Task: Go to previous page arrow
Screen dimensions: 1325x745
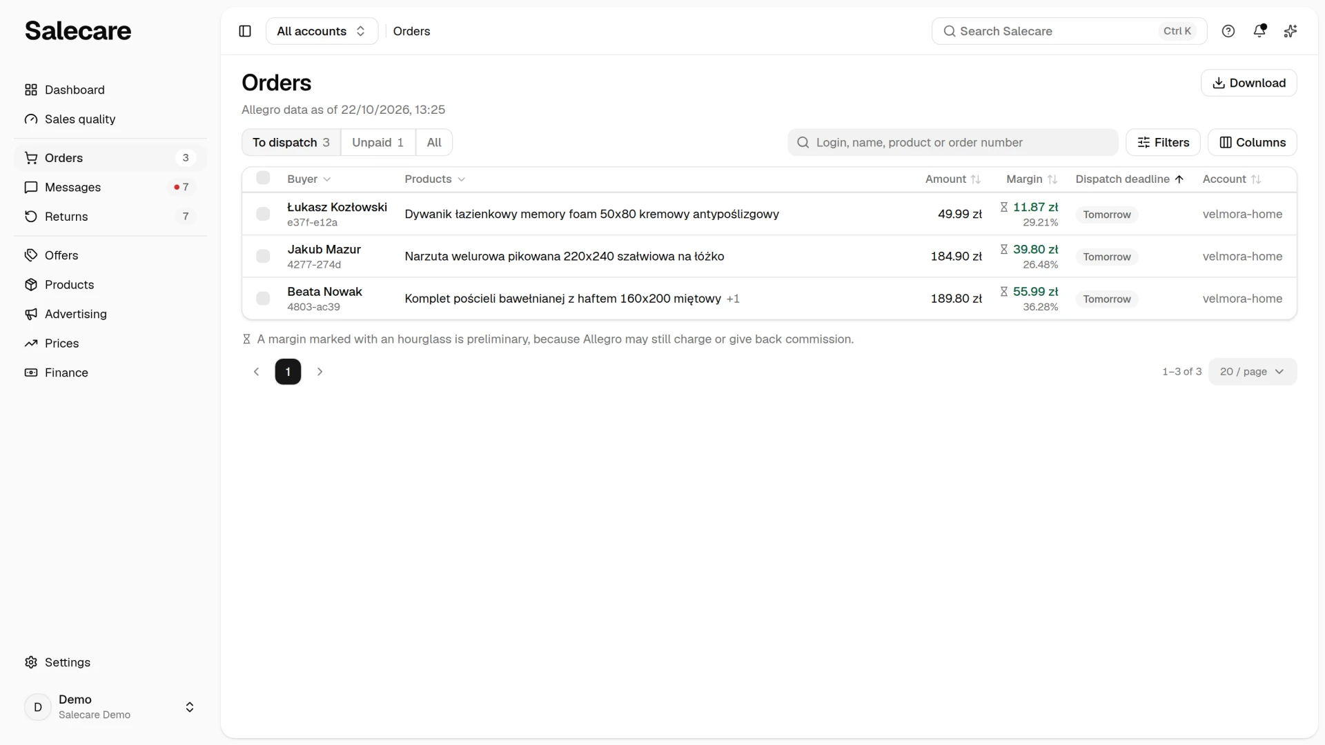Action: [256, 372]
